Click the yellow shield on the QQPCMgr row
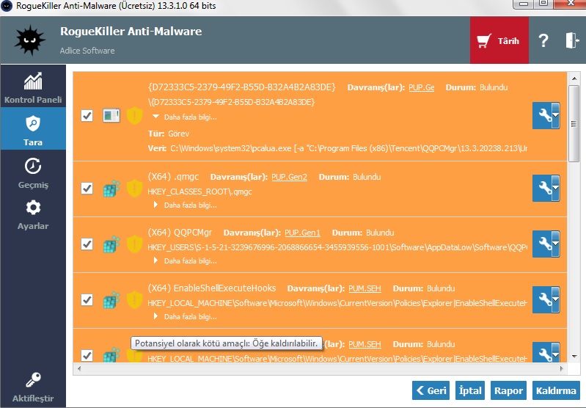 click(x=134, y=244)
